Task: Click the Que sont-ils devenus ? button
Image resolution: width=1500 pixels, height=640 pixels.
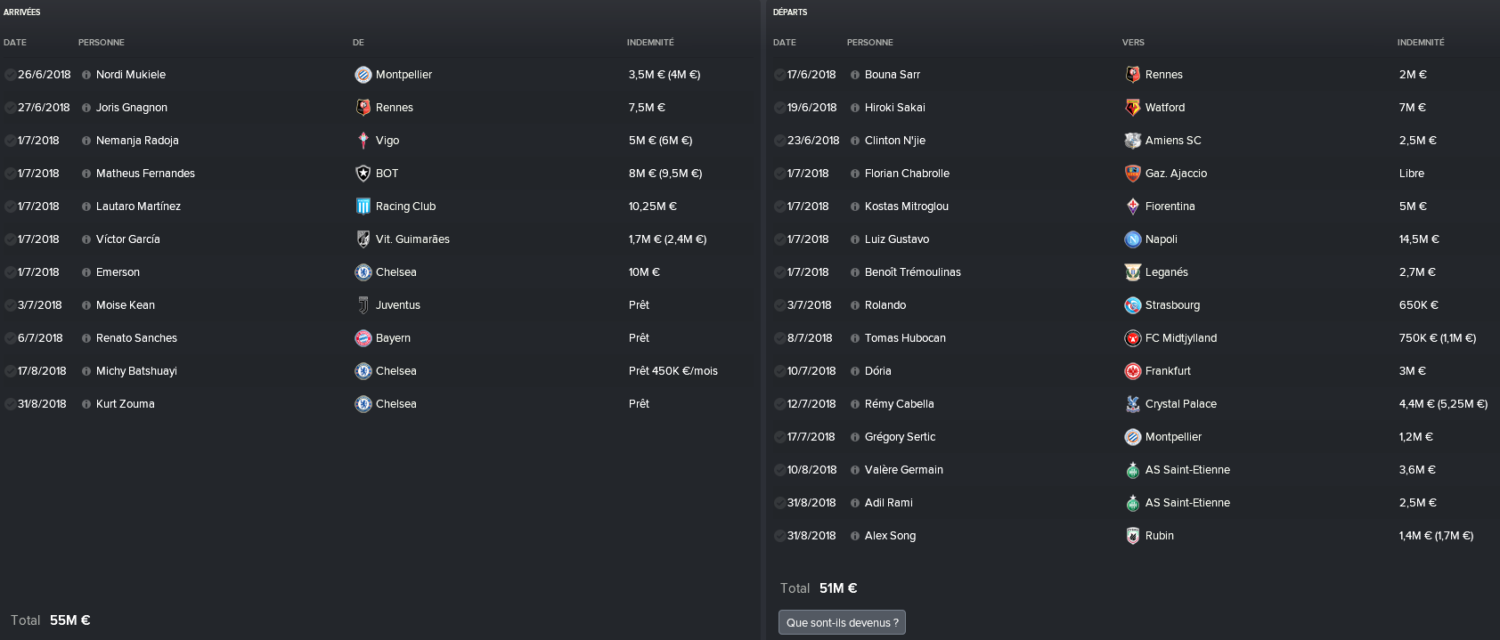Action: tap(841, 622)
